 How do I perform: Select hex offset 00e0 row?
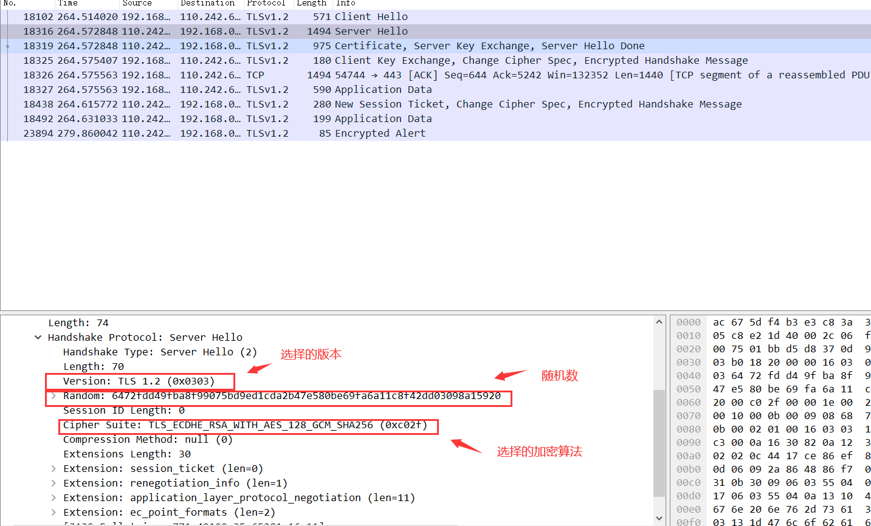[771, 510]
